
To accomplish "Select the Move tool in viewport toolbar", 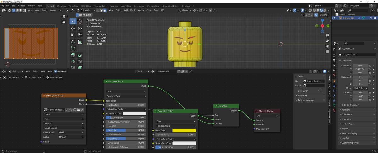I will point(73,28).
